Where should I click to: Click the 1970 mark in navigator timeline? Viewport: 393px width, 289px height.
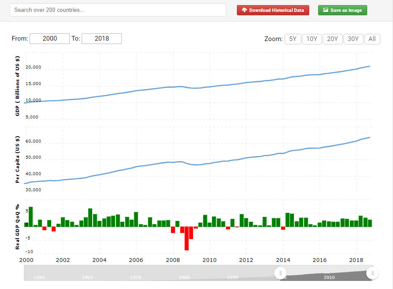click(136, 277)
